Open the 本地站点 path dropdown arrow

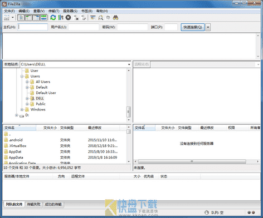[x=129, y=64]
